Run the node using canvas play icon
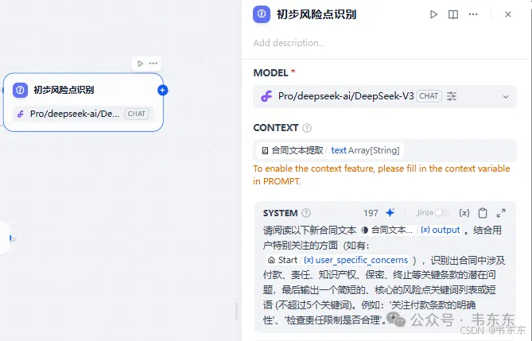The height and width of the screenshot is (341, 532). (140, 64)
